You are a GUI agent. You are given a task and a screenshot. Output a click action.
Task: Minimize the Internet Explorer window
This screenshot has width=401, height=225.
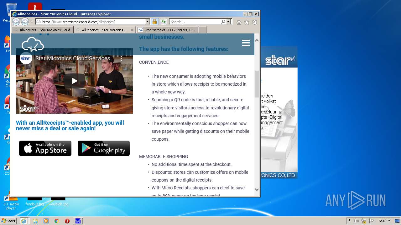tap(245, 14)
